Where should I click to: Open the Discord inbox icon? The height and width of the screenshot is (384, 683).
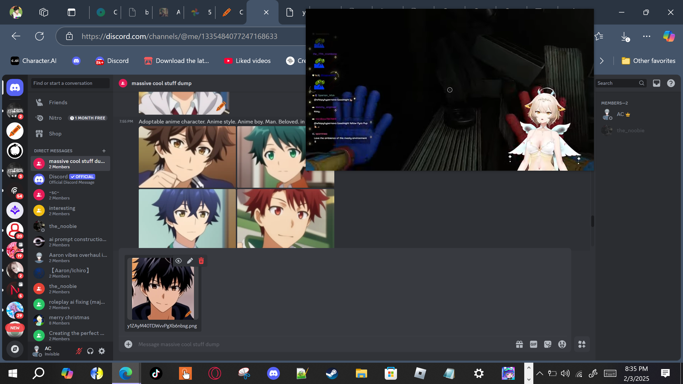656,83
